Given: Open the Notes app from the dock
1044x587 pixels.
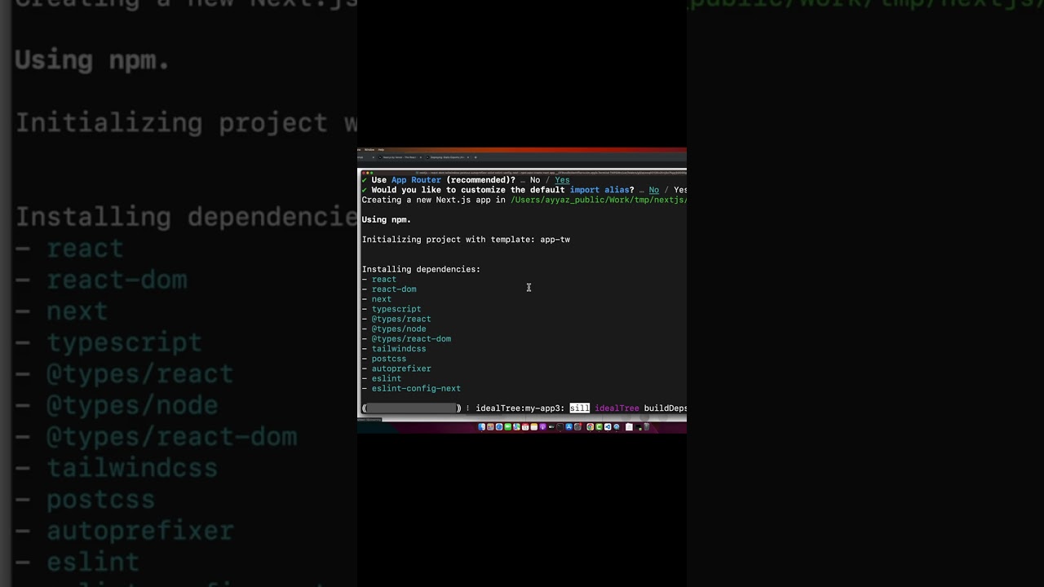Looking at the screenshot, I should point(534,426).
